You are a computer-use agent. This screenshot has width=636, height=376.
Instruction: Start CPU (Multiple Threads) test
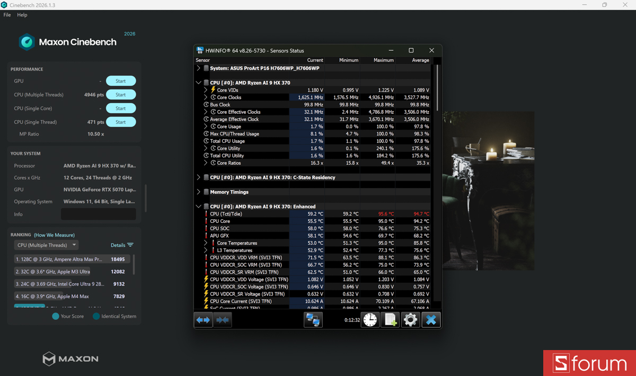click(121, 95)
